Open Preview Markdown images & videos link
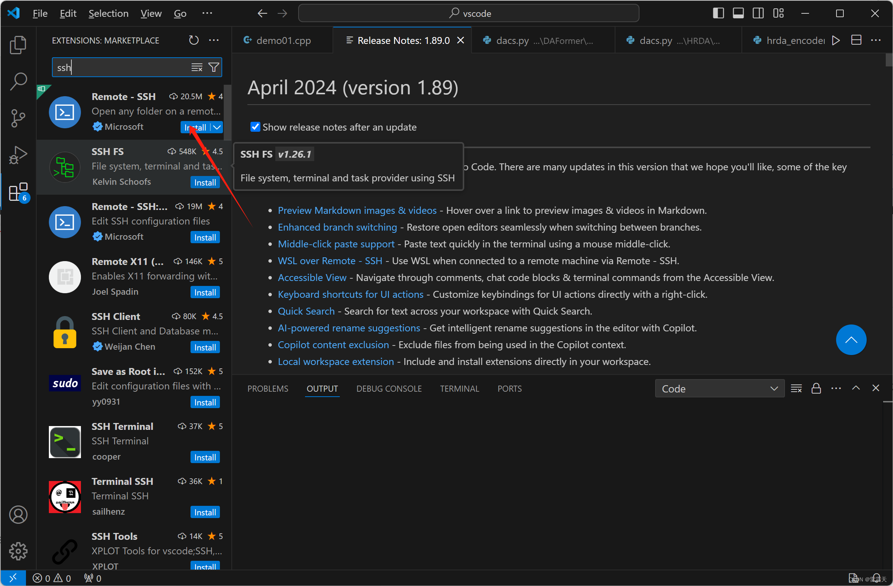This screenshot has height=586, width=893. 357,210
